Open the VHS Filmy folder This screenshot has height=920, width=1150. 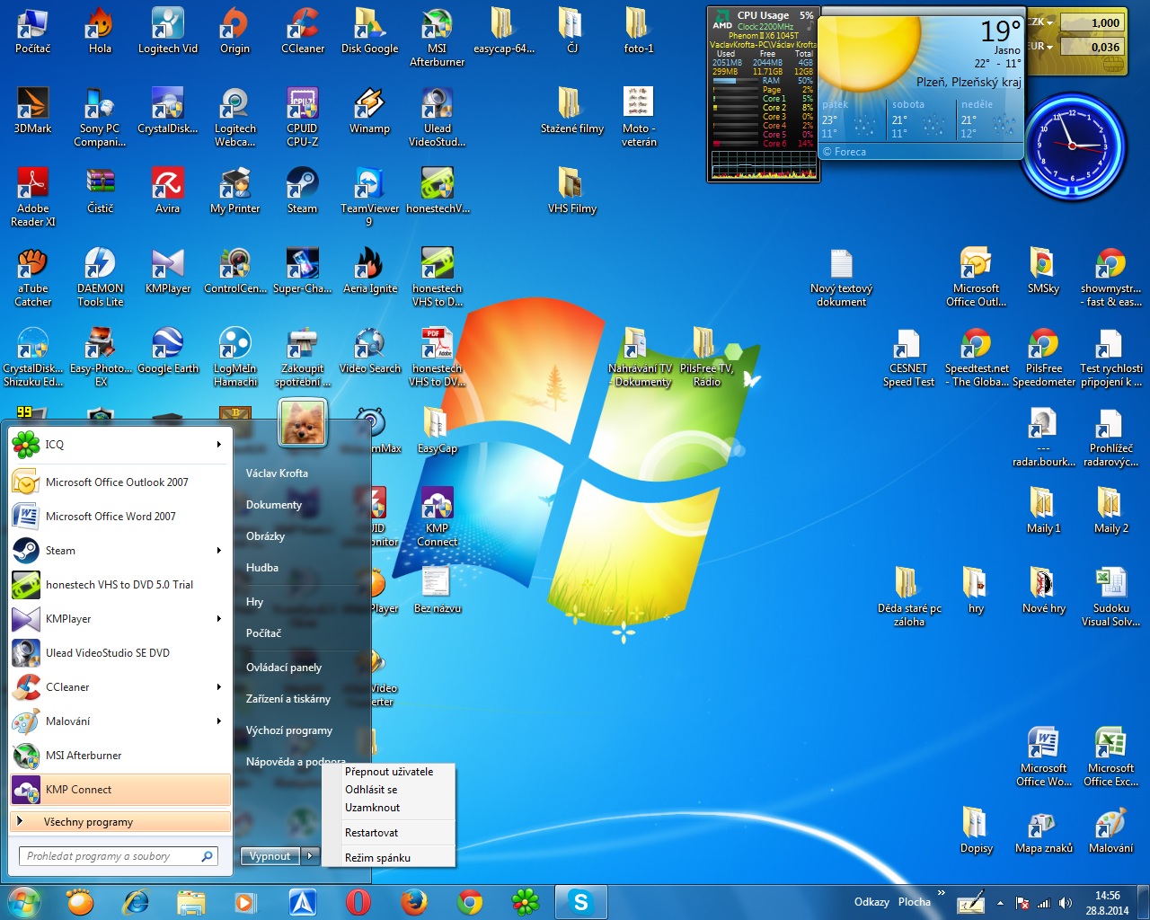pos(571,190)
